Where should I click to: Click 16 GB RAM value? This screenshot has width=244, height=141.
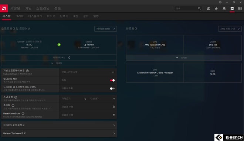point(213,74)
